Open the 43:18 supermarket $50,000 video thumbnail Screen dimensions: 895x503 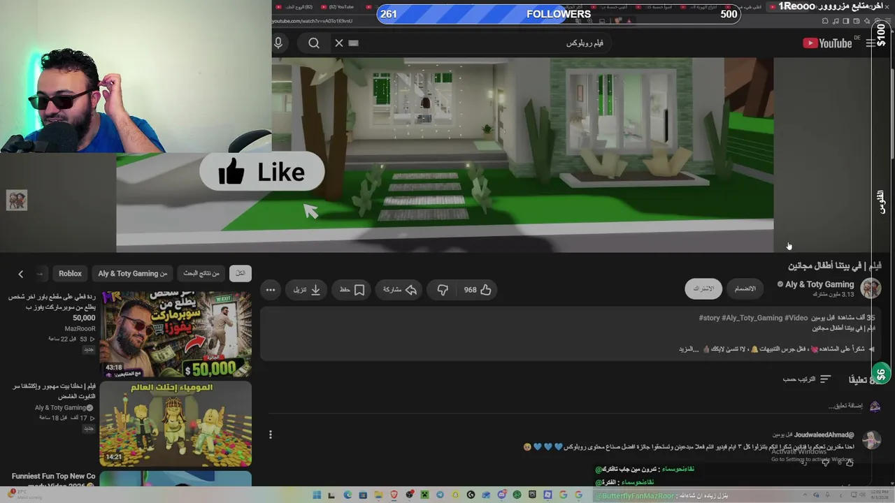176,335
